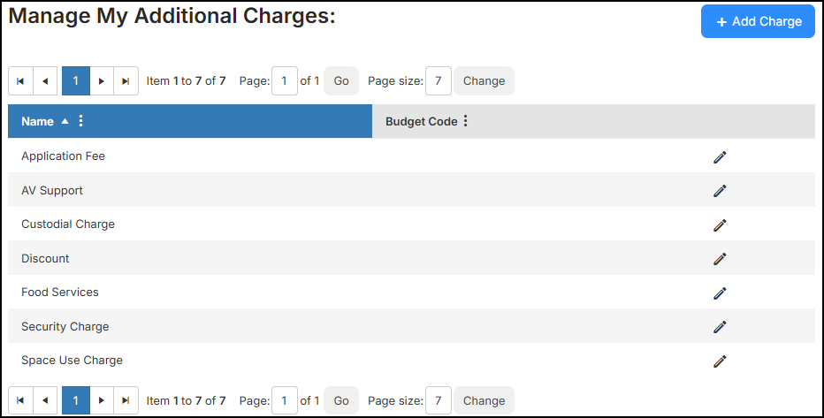Focus the bottom Page number field

(285, 400)
